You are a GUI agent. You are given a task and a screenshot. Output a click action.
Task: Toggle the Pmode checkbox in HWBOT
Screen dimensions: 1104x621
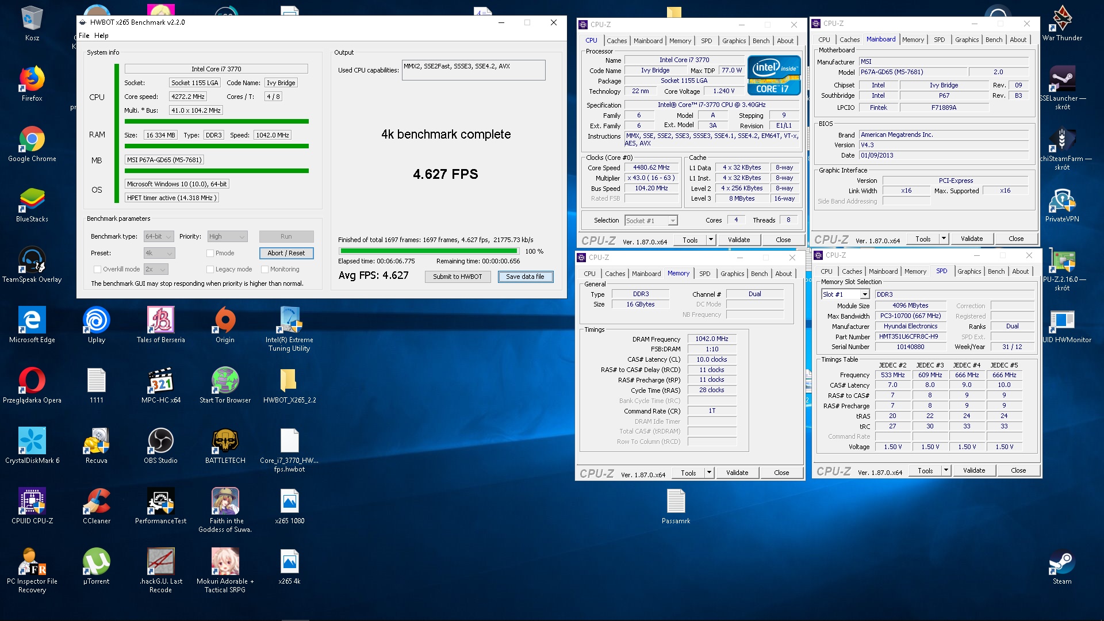click(x=210, y=254)
